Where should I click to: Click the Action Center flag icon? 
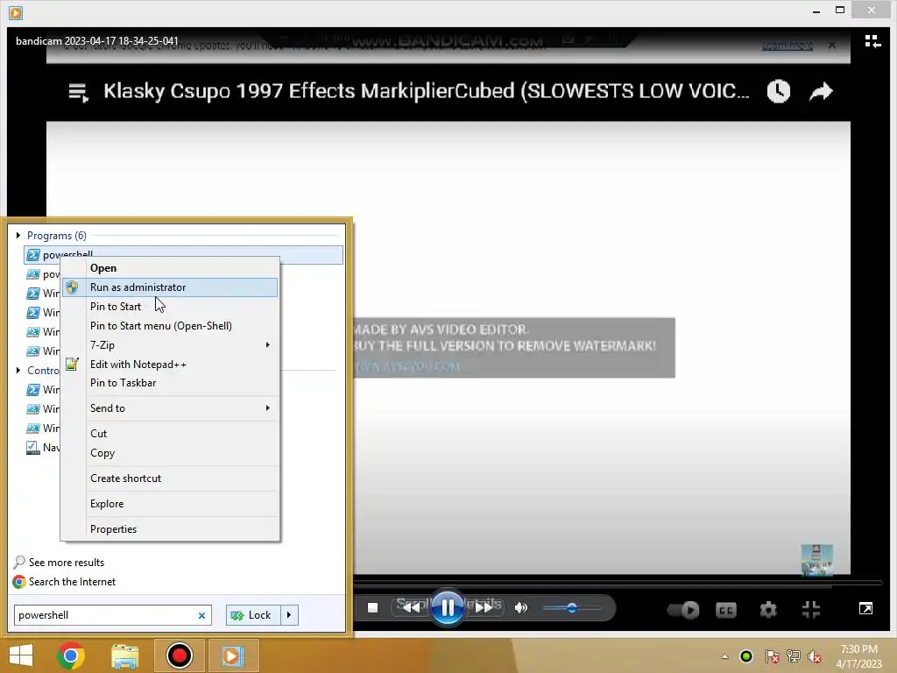pos(772,656)
